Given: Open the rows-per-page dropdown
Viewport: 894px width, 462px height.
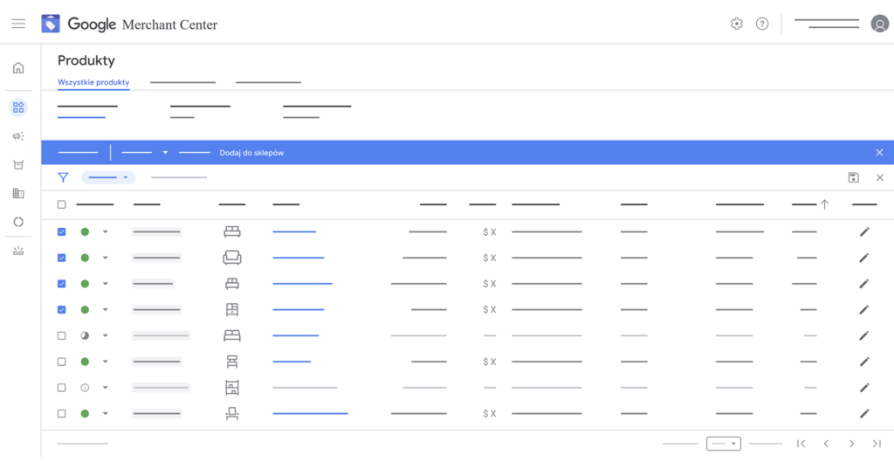Looking at the screenshot, I should (x=724, y=444).
